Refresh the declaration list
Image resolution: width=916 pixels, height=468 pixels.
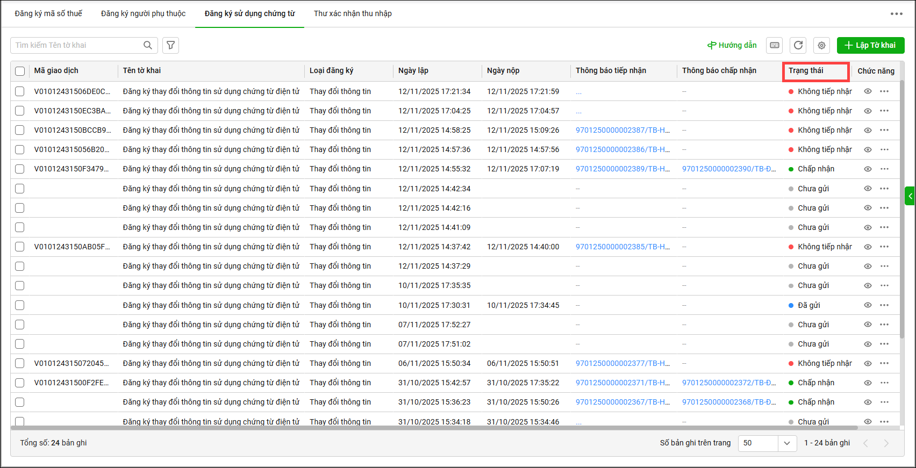[798, 45]
